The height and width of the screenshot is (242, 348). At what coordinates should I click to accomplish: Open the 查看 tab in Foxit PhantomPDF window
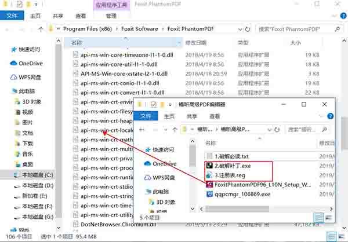coord(81,16)
